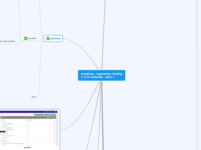
Task: Click the green checkmark beside manifests
Action: click(26, 38)
